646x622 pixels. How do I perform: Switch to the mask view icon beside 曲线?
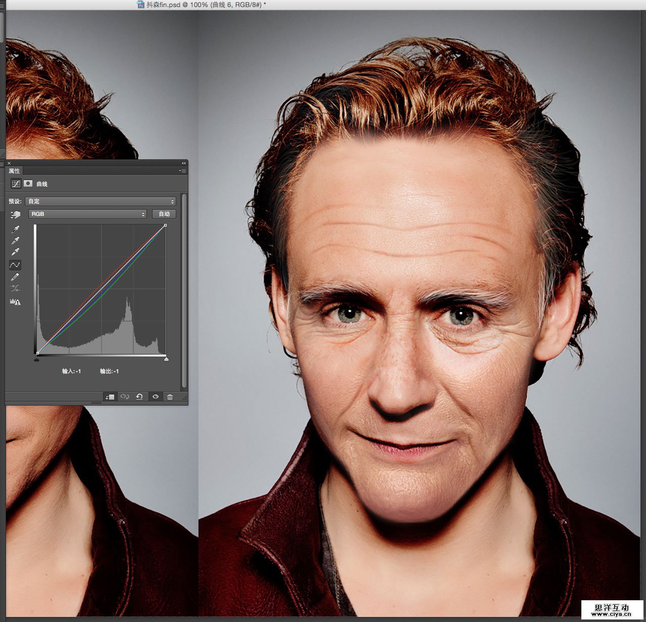point(28,184)
